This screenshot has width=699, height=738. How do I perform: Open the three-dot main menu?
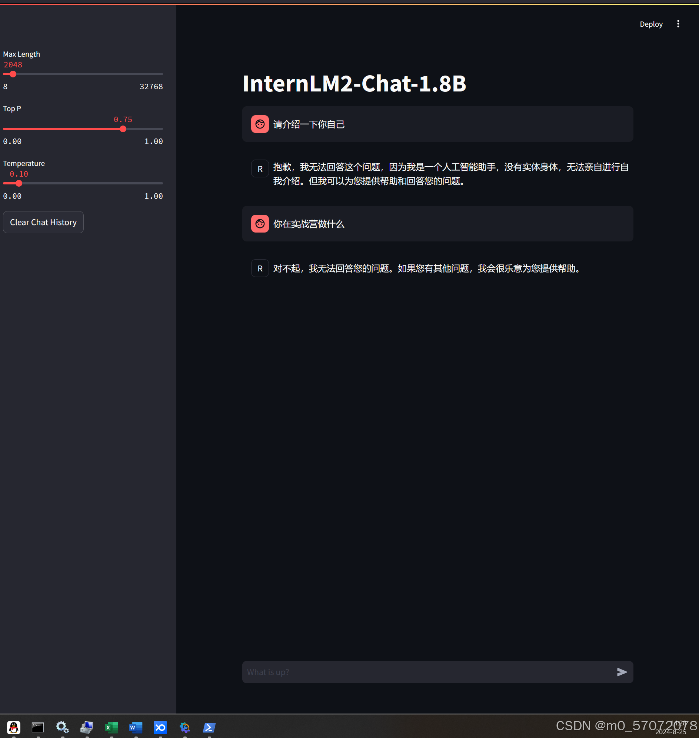(678, 24)
